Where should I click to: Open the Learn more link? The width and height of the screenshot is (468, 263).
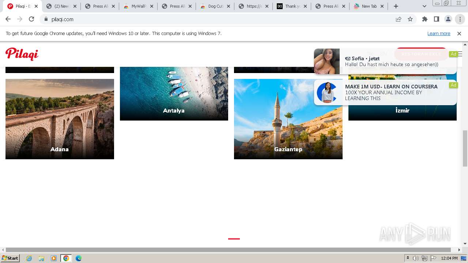[439, 34]
